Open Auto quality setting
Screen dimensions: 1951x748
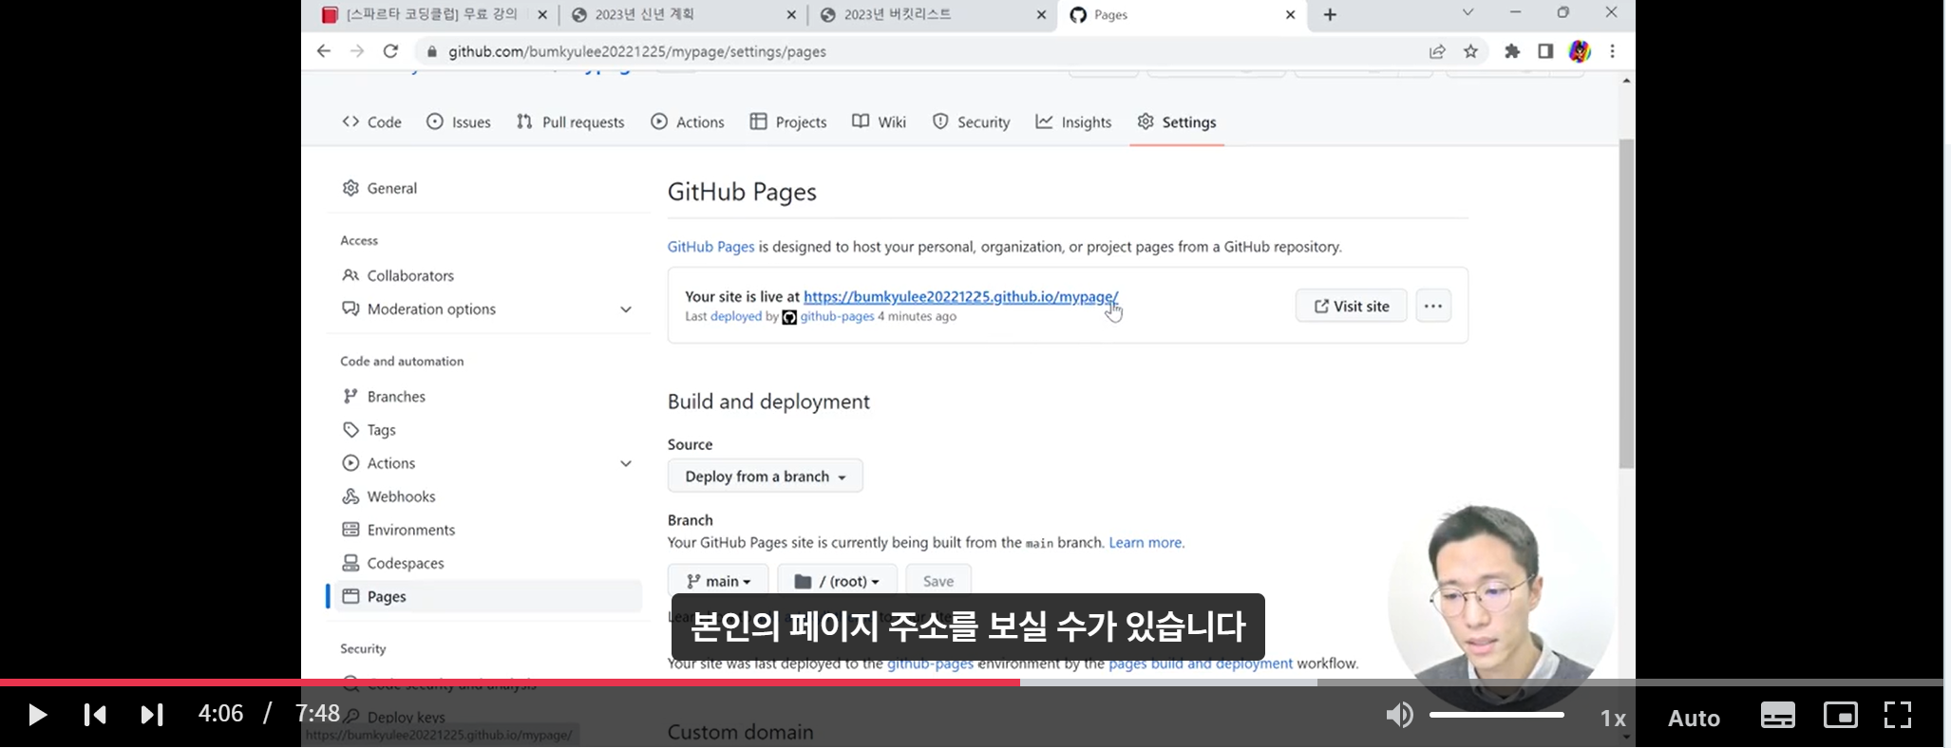coord(1694,719)
